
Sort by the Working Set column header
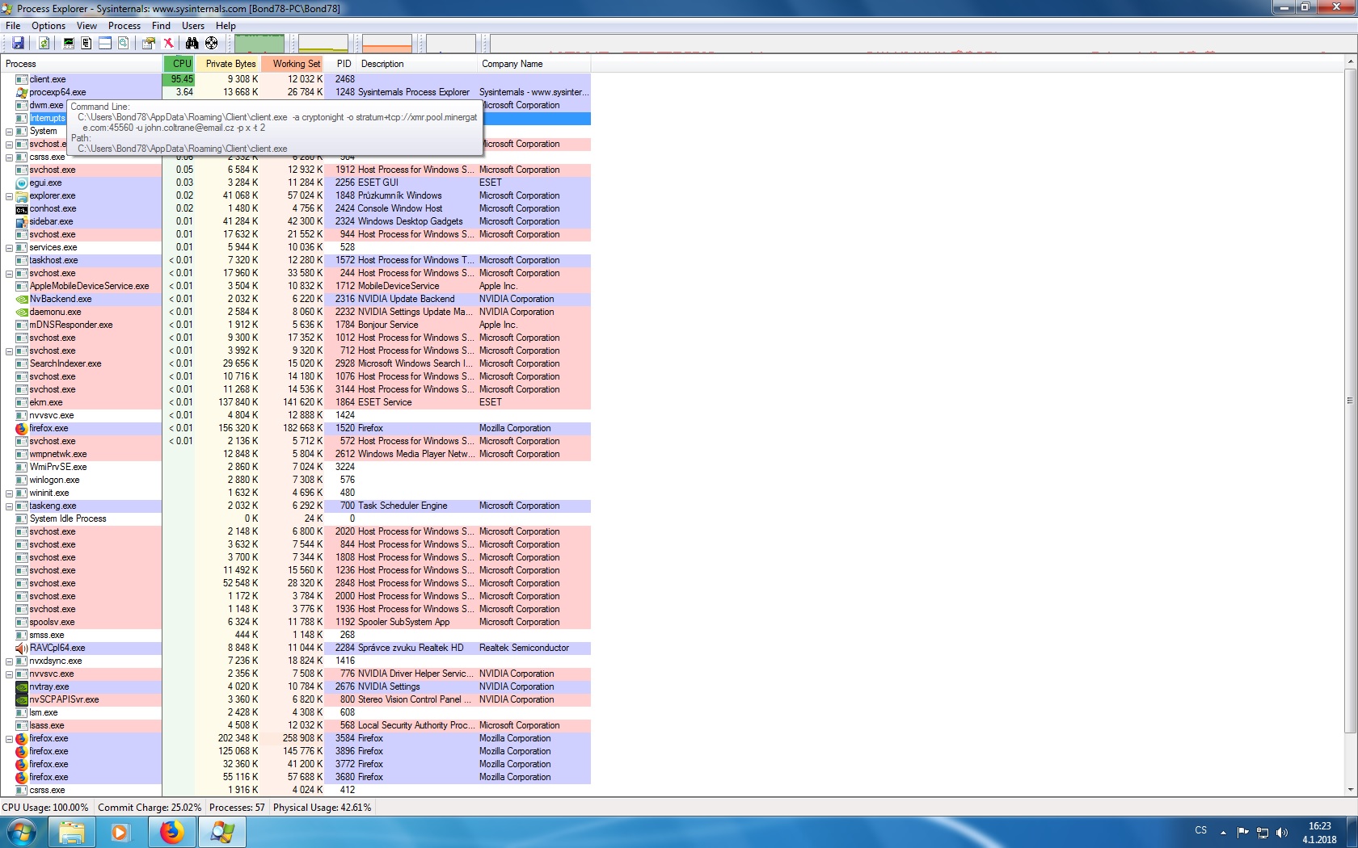point(293,64)
